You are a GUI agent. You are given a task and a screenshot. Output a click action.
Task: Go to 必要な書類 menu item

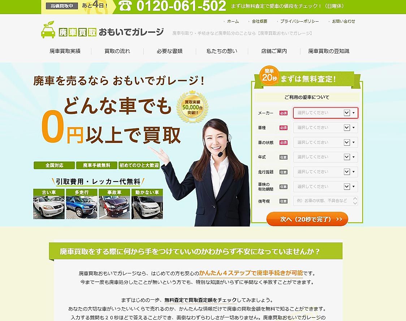pos(169,51)
